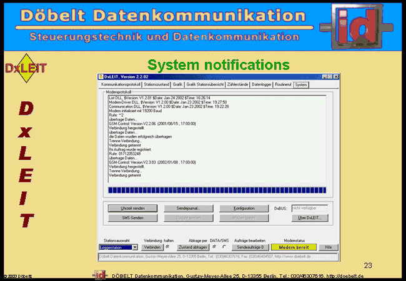The height and width of the screenshot is (281, 406).
Task: Click the 'Sendeaufträge 0' button
Action: (250, 247)
